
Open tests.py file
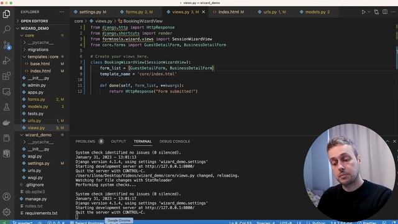(x=35, y=113)
